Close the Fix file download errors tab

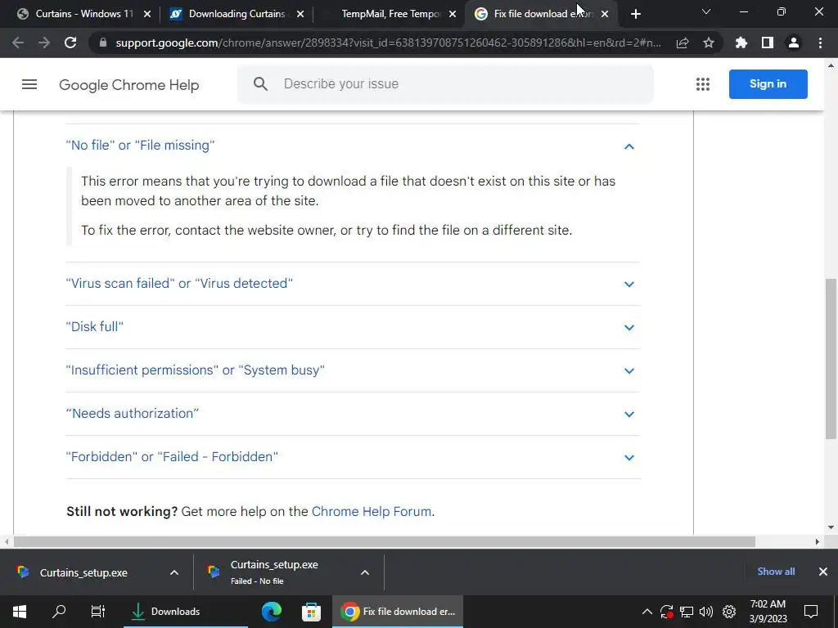coord(605,14)
